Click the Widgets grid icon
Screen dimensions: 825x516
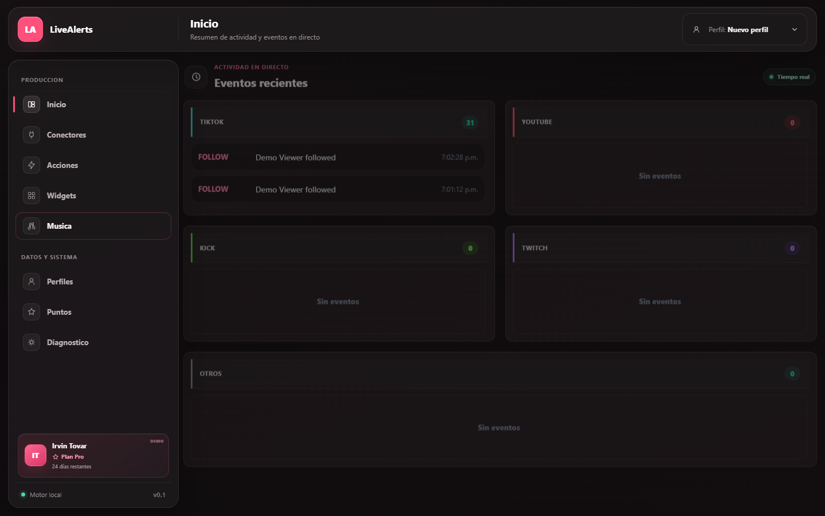tap(32, 196)
